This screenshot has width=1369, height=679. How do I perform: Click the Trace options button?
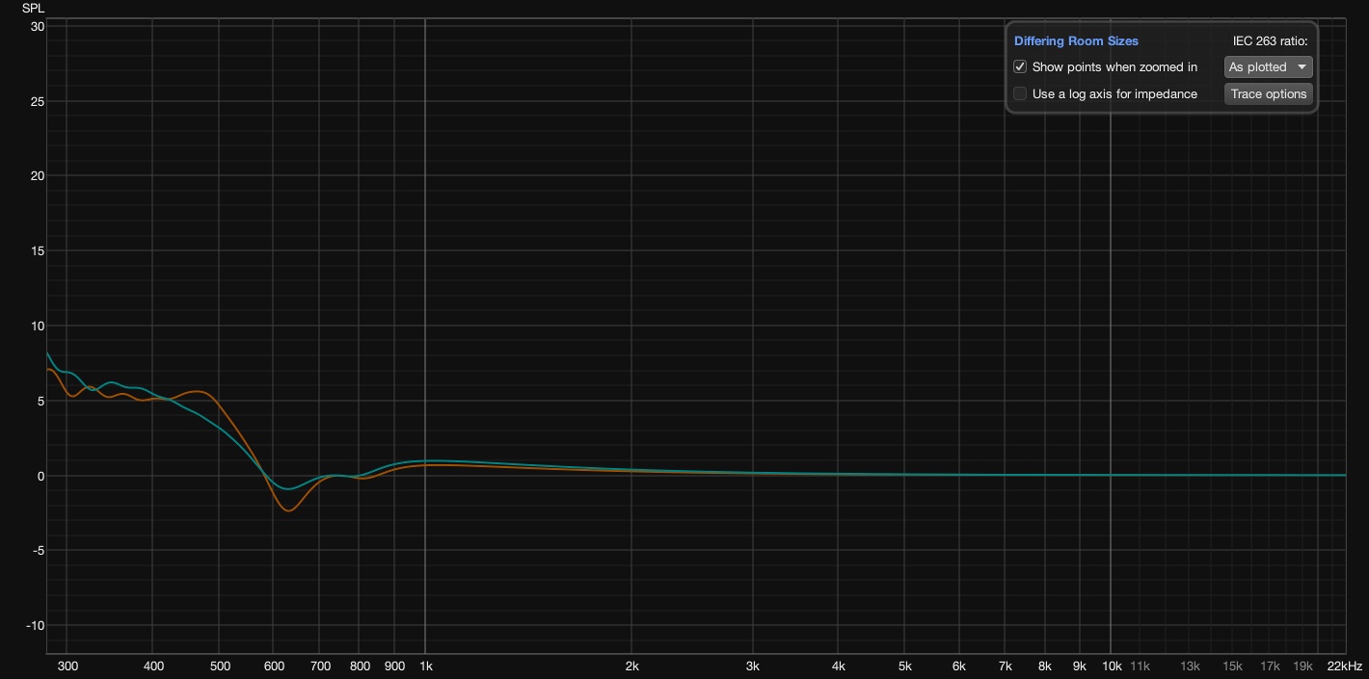[x=1268, y=94]
